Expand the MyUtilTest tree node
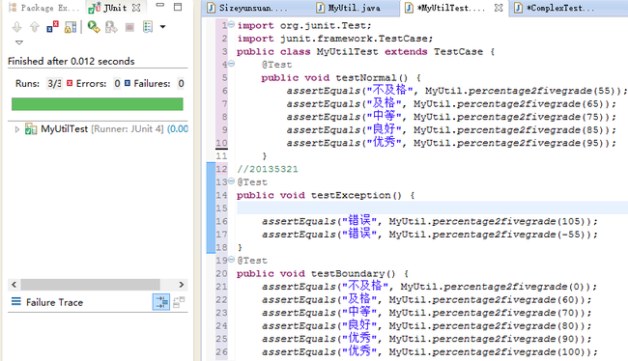 [x=16, y=129]
